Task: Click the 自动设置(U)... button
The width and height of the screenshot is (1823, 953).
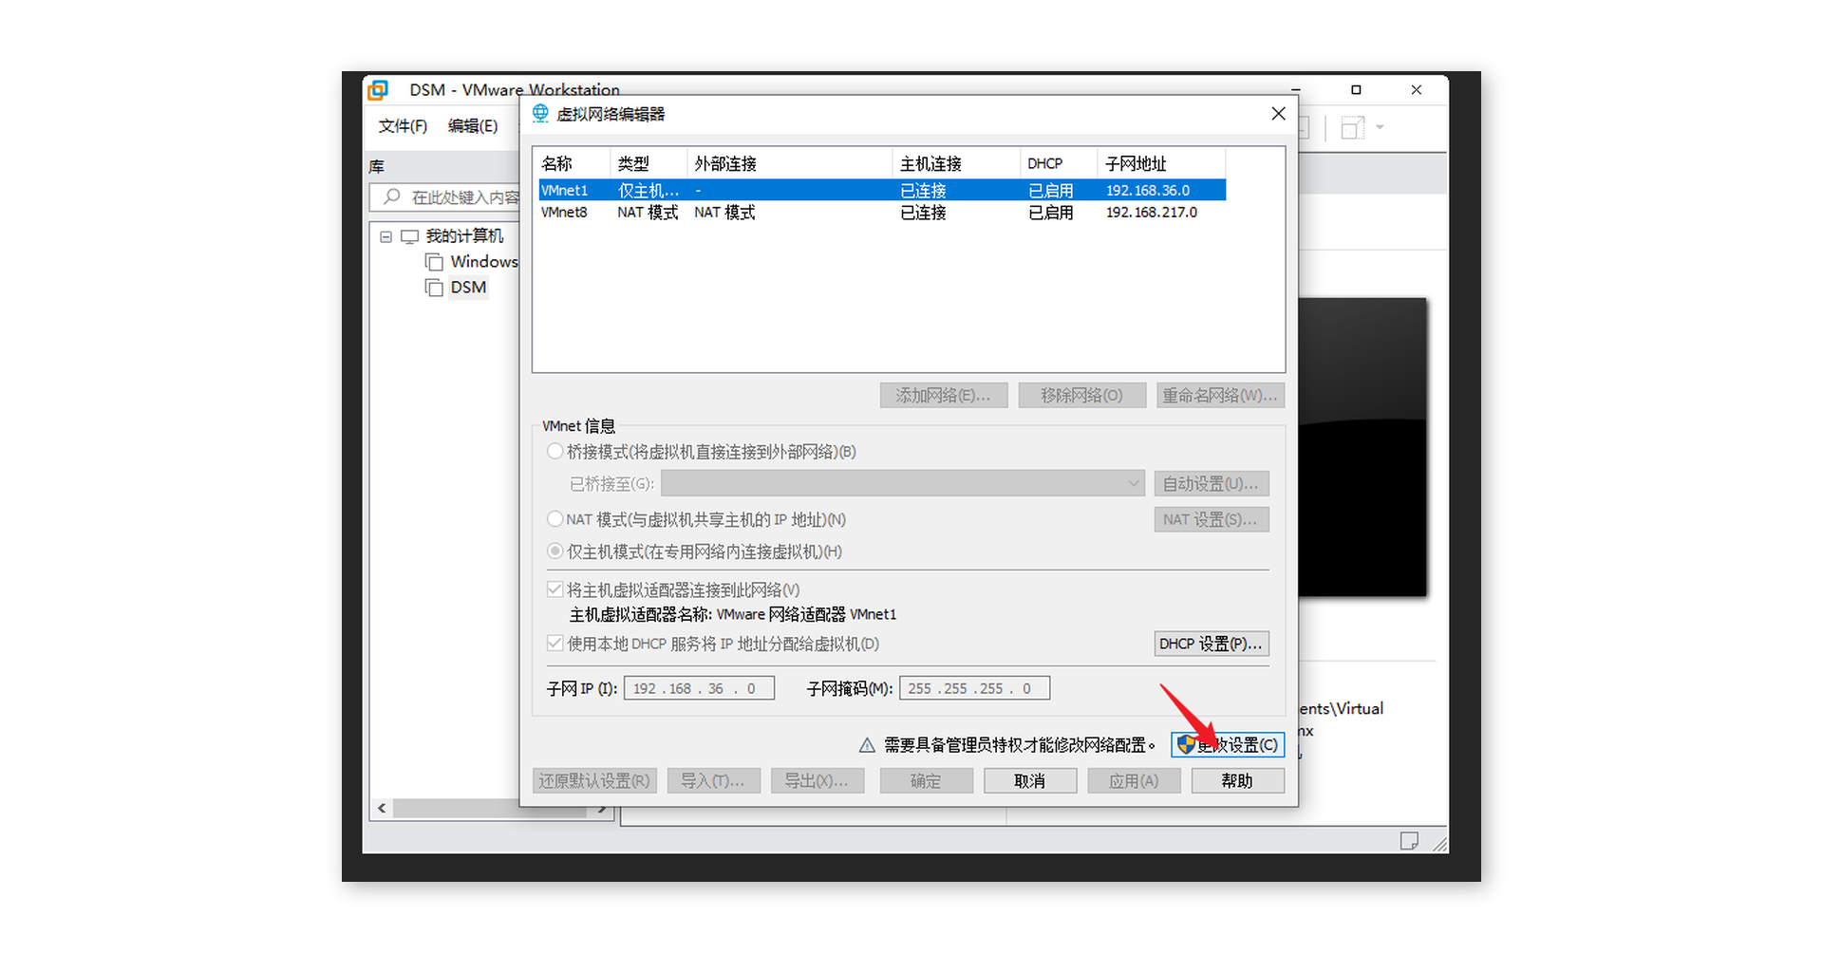Action: coord(1212,484)
